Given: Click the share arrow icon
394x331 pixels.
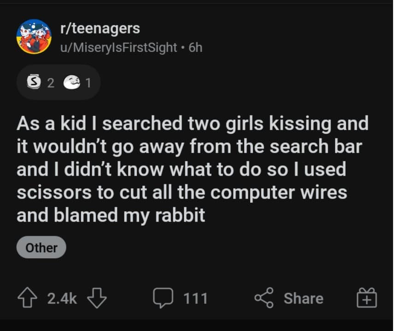Looking at the screenshot, I should [264, 298].
